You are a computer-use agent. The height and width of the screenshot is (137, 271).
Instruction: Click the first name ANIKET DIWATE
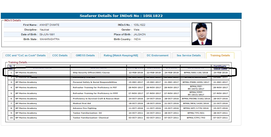click(49, 25)
